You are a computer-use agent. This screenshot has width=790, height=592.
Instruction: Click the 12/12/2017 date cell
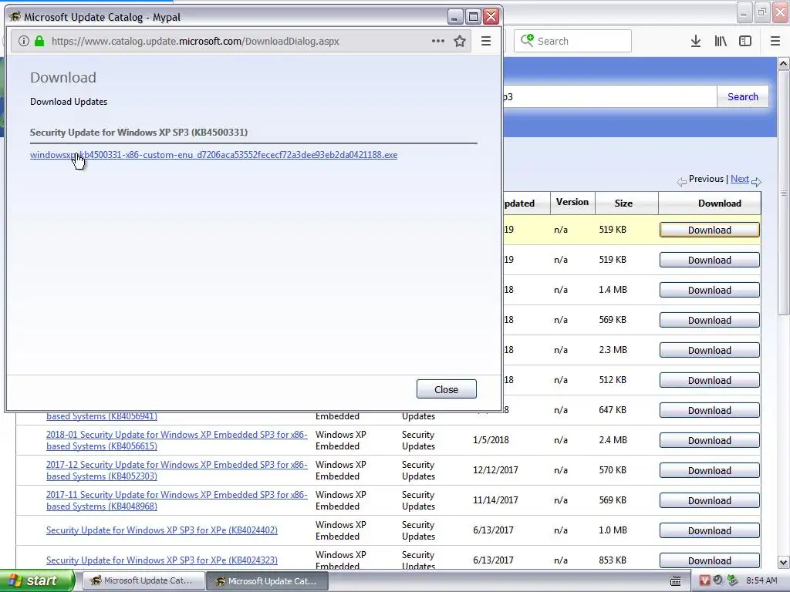tap(495, 470)
